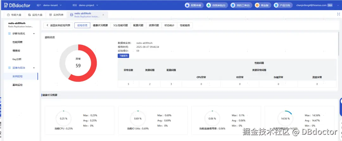Screen dimensions: 342x141
Task: Select the SQL性能问题 tab
Action: click(x=120, y=25)
